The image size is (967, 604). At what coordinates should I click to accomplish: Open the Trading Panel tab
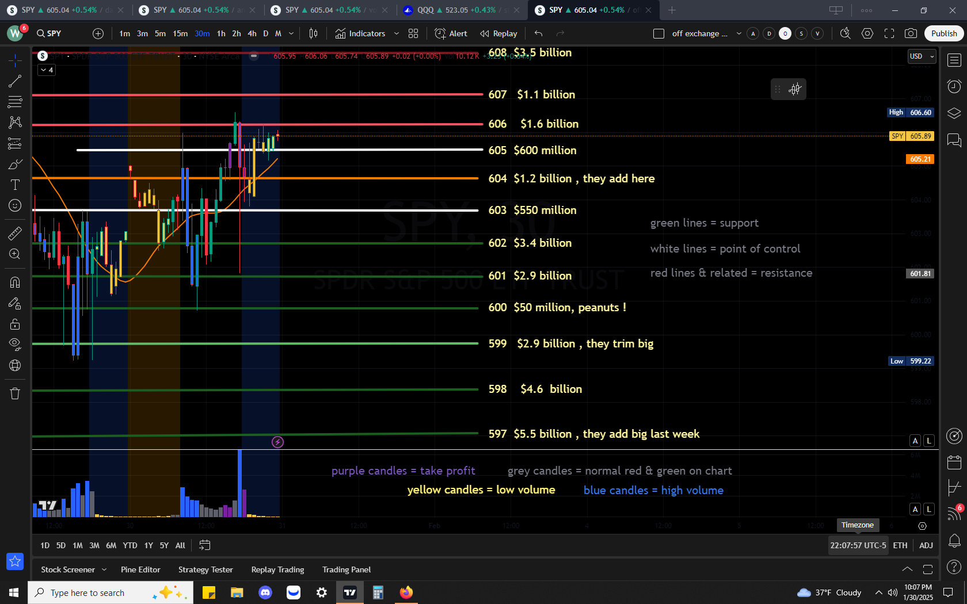point(347,569)
